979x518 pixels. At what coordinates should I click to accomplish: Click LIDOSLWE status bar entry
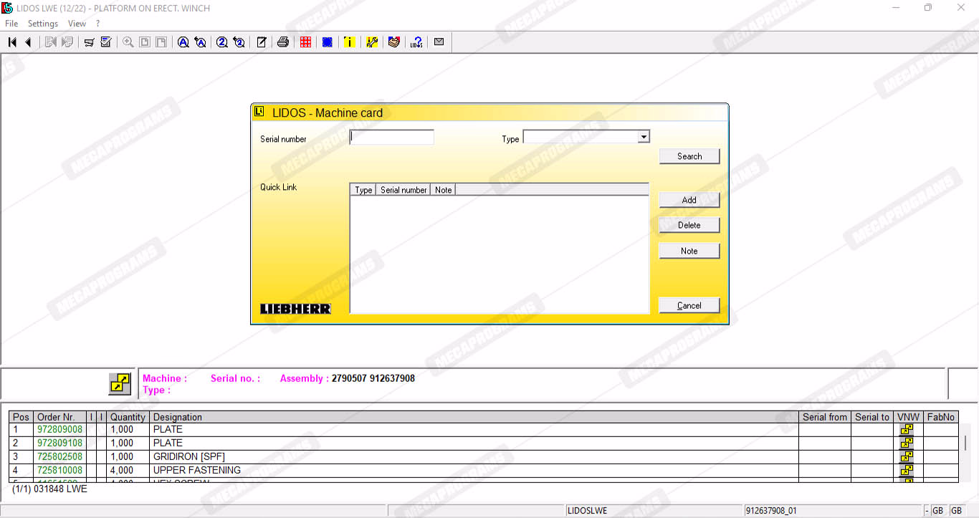pyautogui.click(x=587, y=511)
